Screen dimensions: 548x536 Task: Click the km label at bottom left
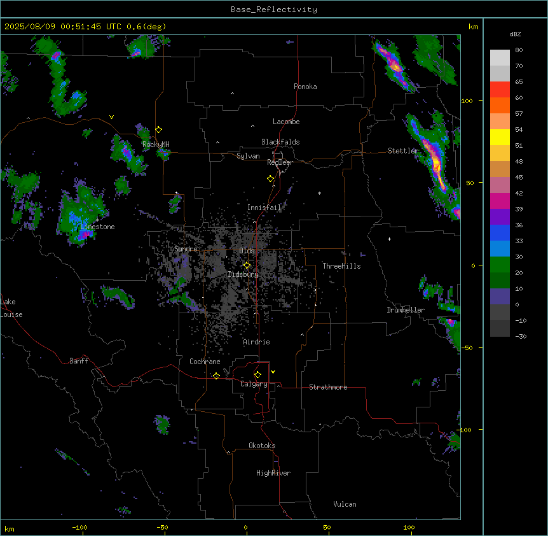[10, 528]
